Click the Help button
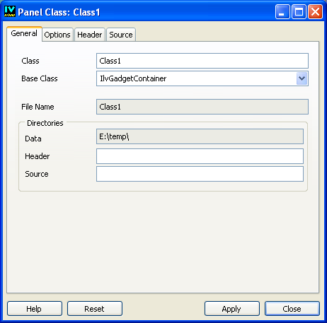Screen dimensions: 327x323 (x=35, y=308)
